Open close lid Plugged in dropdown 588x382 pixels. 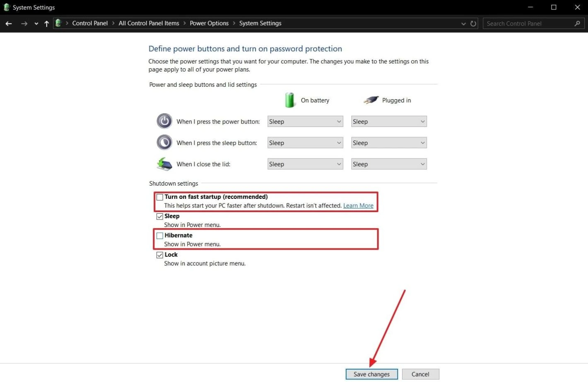tap(389, 164)
